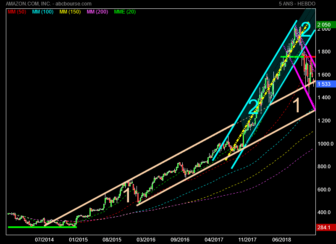This screenshot has width=336, height=244.
Task: Click the 1 600 price axis label
Action: [x=324, y=75]
